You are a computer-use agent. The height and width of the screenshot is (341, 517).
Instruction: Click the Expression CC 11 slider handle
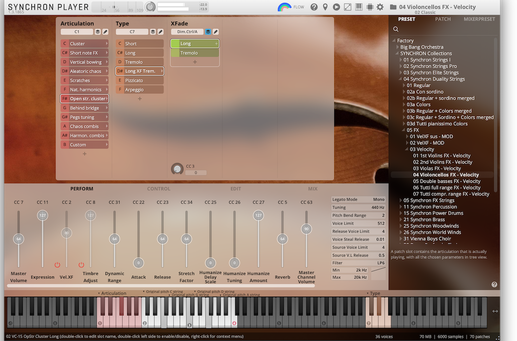[x=42, y=215]
